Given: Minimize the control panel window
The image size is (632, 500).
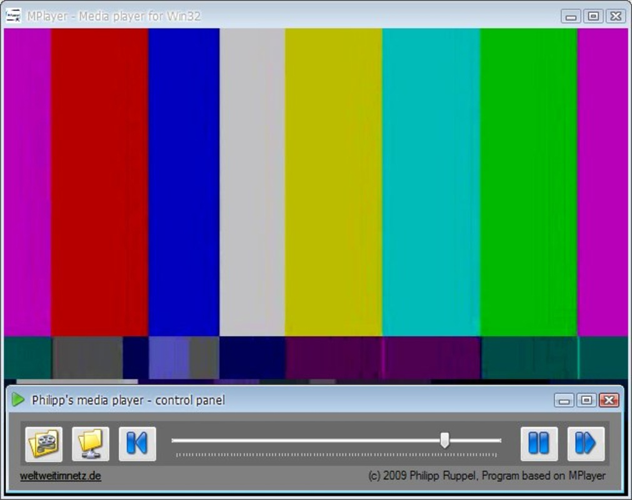Looking at the screenshot, I should 564,401.
